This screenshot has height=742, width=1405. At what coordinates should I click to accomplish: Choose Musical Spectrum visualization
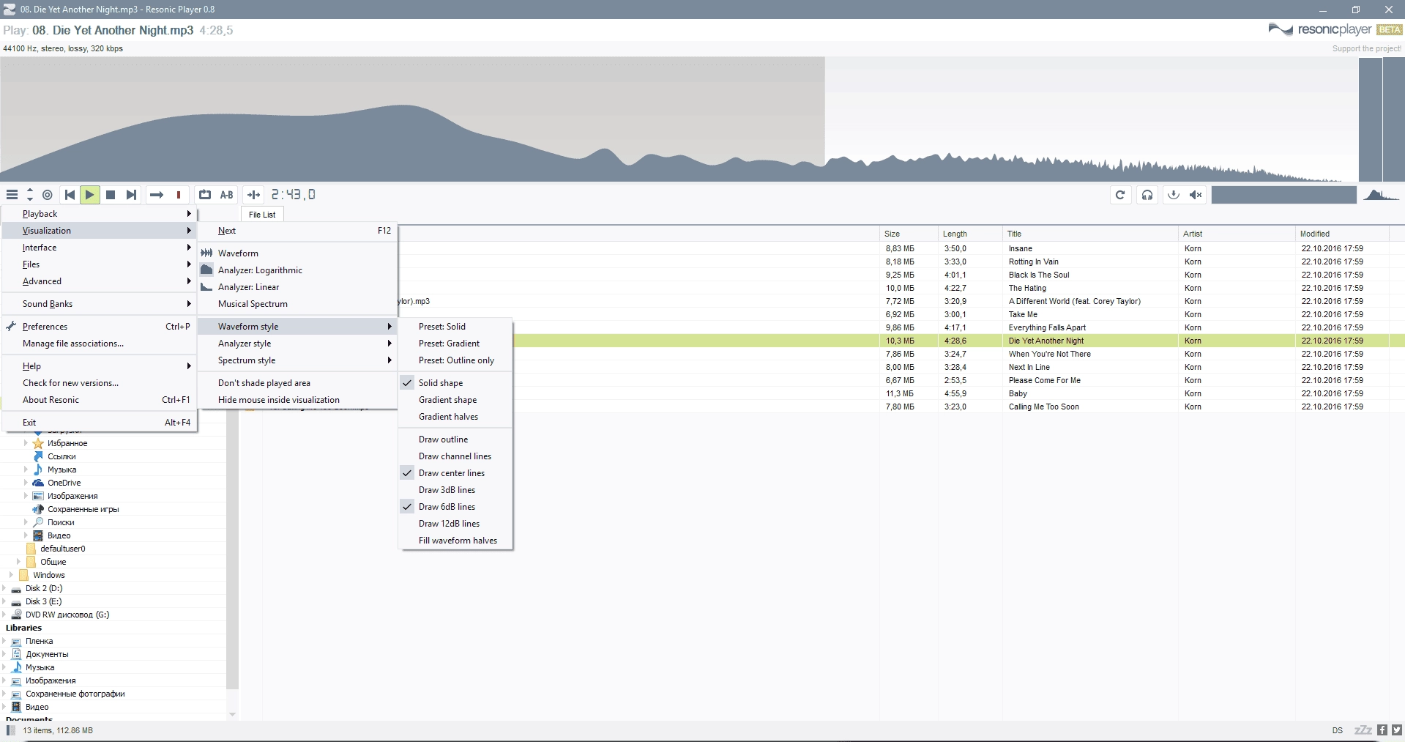tap(297, 304)
